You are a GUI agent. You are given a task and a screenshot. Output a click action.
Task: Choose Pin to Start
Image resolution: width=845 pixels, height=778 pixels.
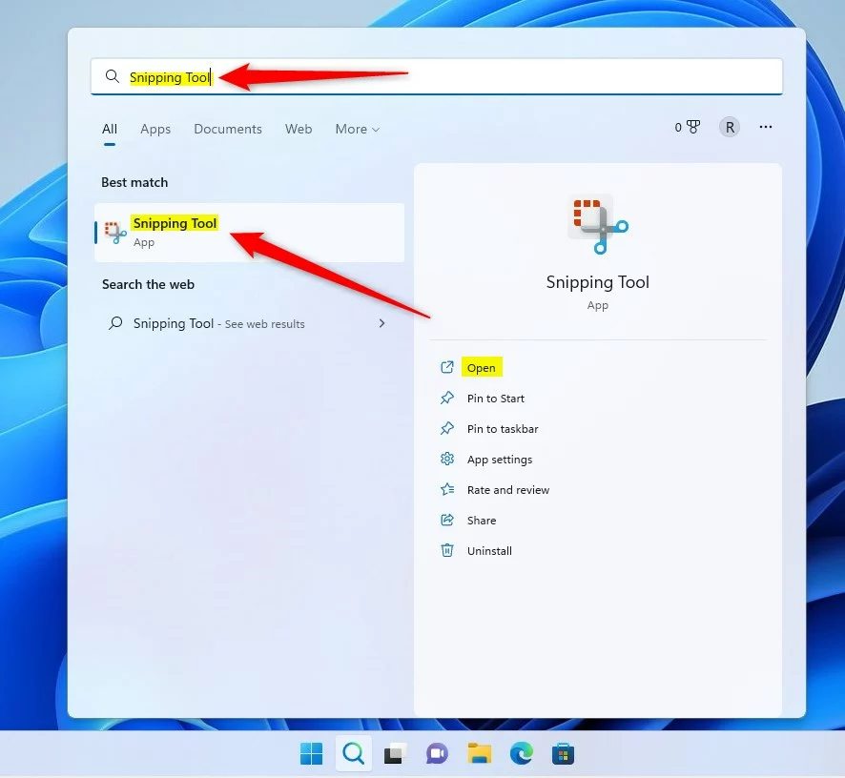(496, 399)
